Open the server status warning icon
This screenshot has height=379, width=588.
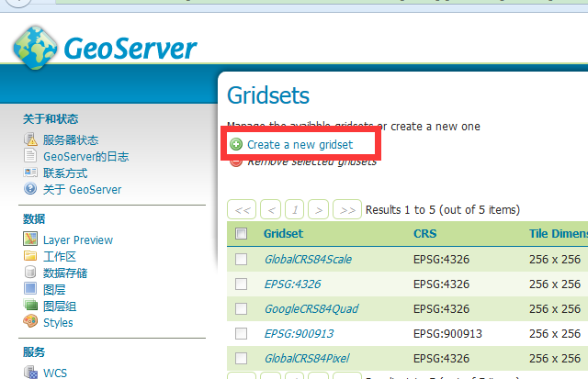pos(30,139)
